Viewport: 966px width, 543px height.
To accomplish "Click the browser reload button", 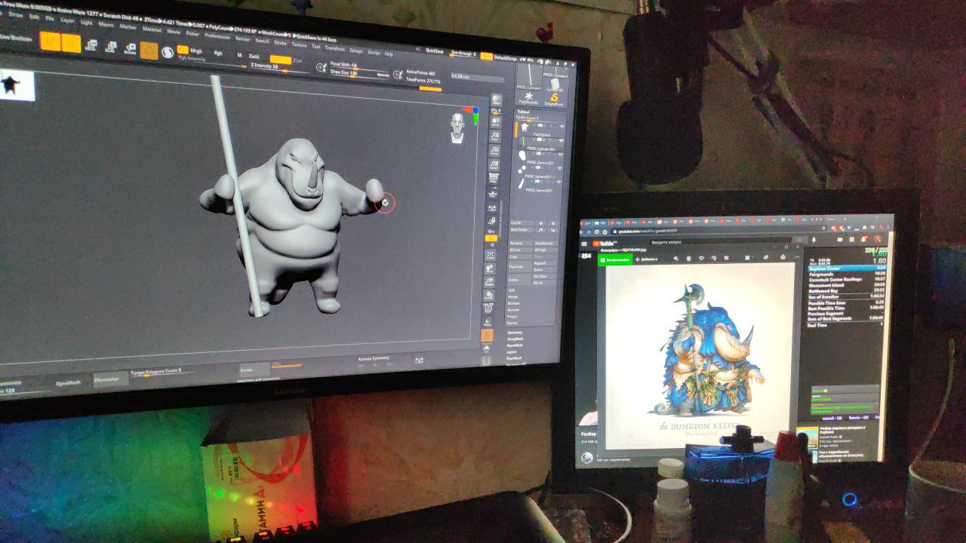I will [x=596, y=232].
